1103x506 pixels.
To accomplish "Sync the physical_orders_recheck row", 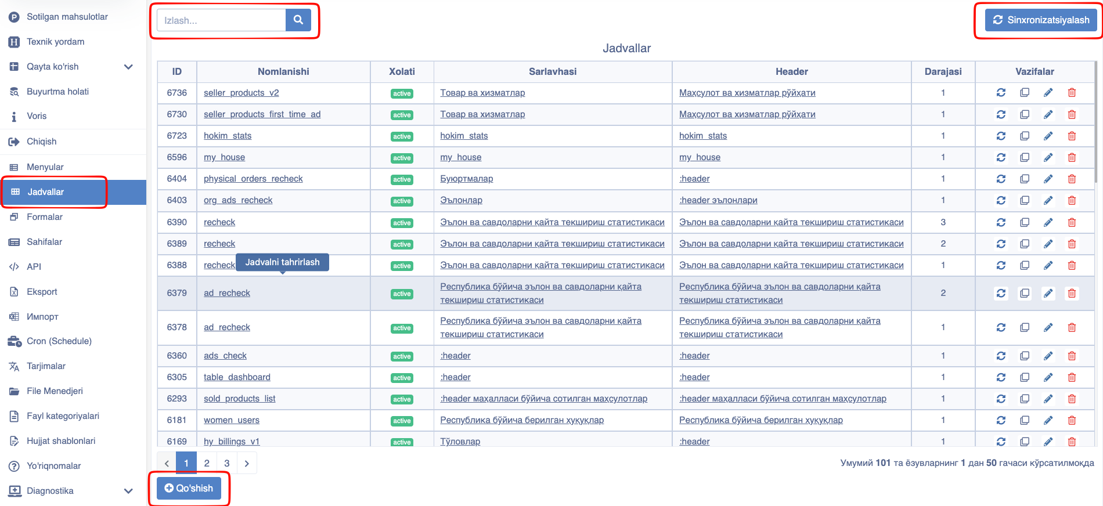I will pyautogui.click(x=1001, y=179).
